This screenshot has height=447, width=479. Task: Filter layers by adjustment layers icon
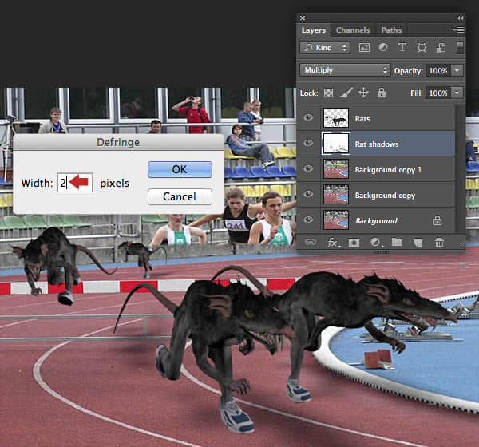(383, 47)
